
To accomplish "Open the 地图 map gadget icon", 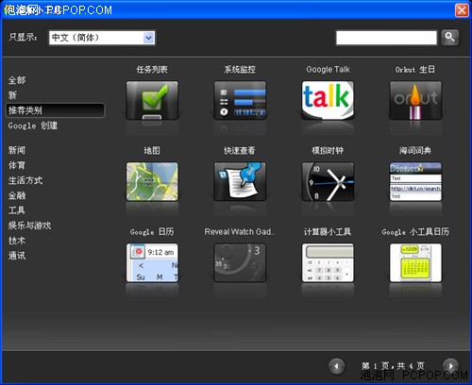I will (x=152, y=181).
